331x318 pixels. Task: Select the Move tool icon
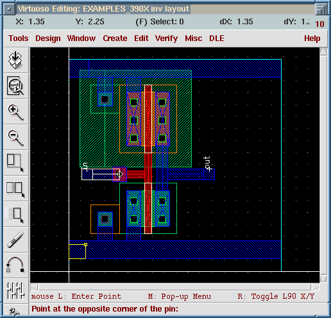[x=16, y=214]
